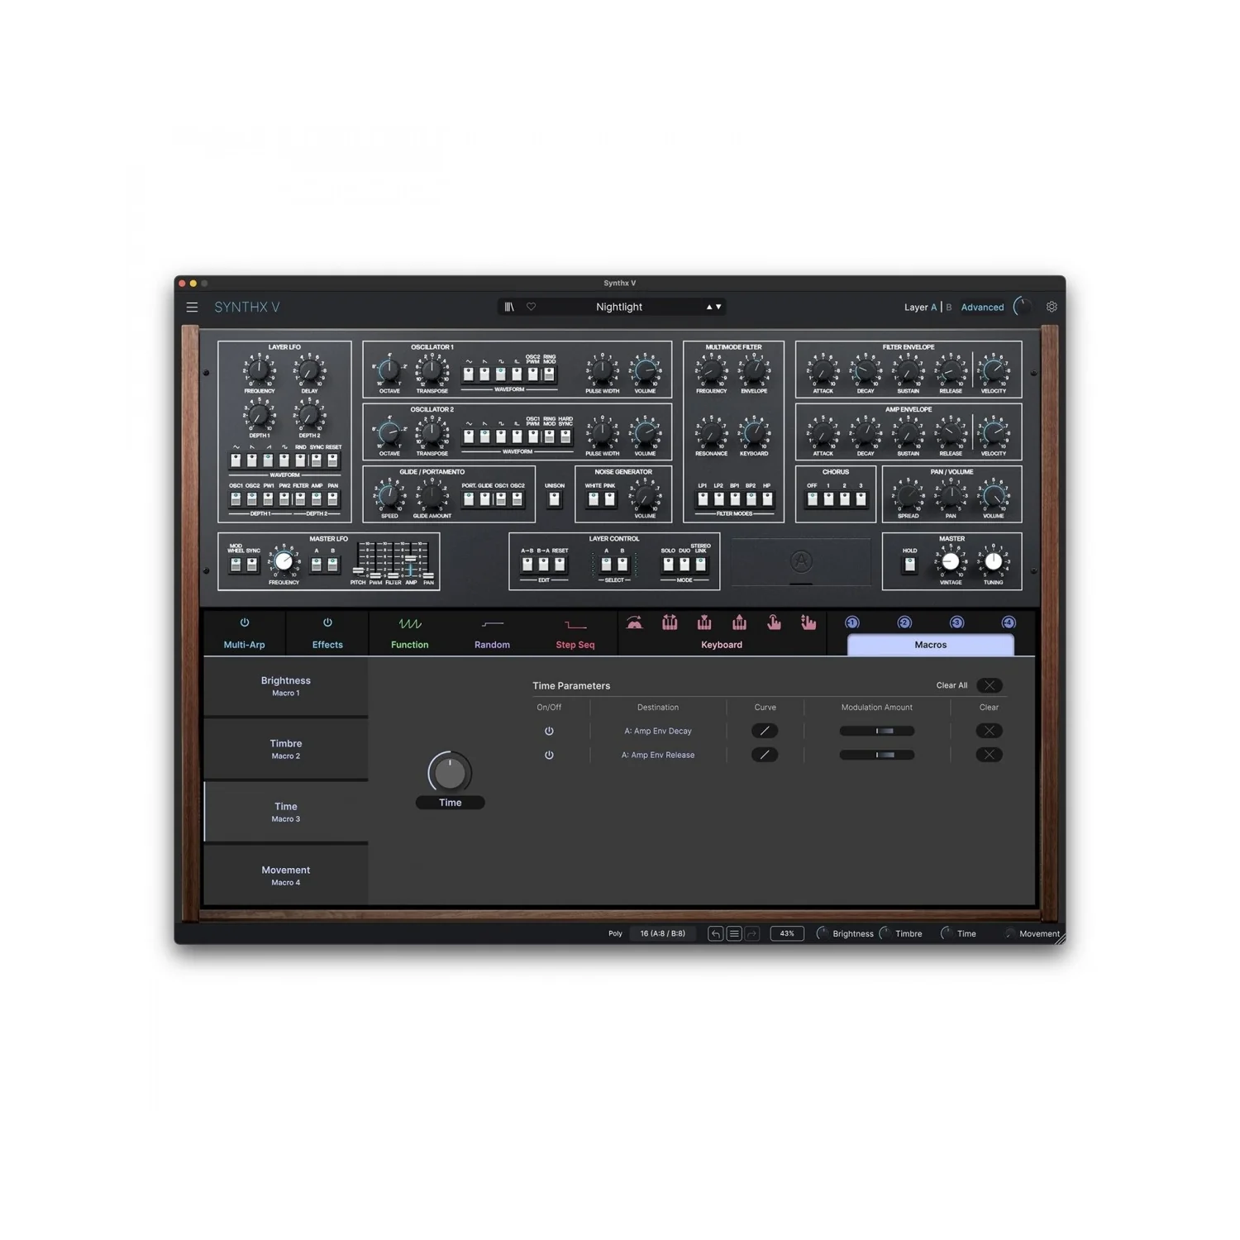This screenshot has height=1240, width=1240.
Task: Click the open-hand Keyboard icon
Action: pos(808,622)
